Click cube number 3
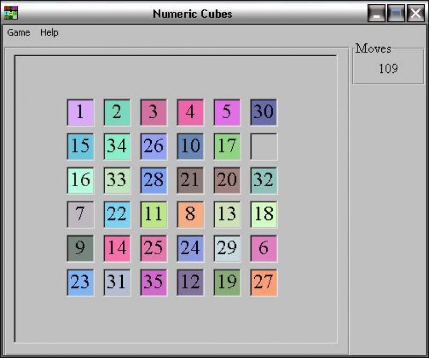Viewport: 429px width, 358px height. click(x=154, y=112)
